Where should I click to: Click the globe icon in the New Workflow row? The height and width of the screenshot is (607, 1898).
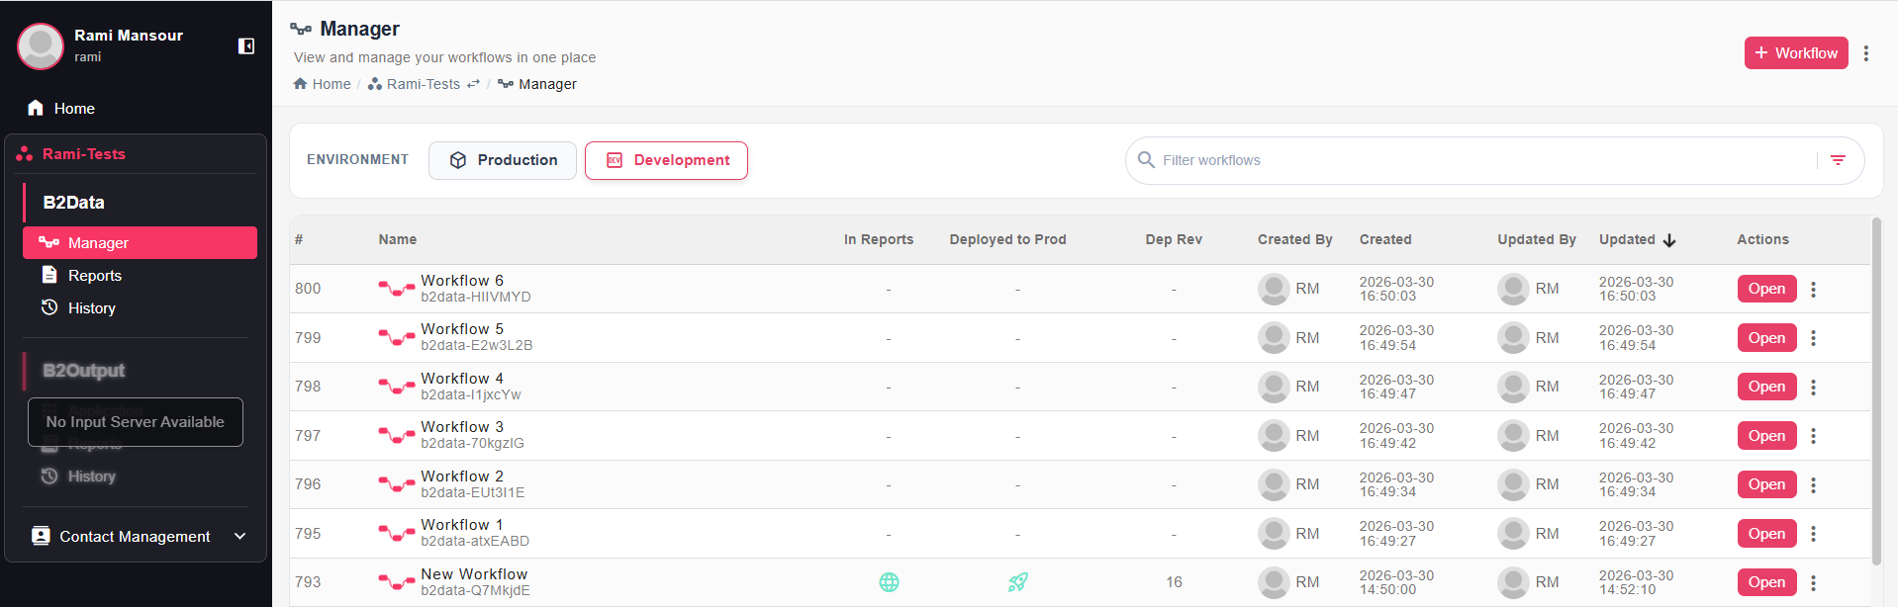[x=889, y=582]
